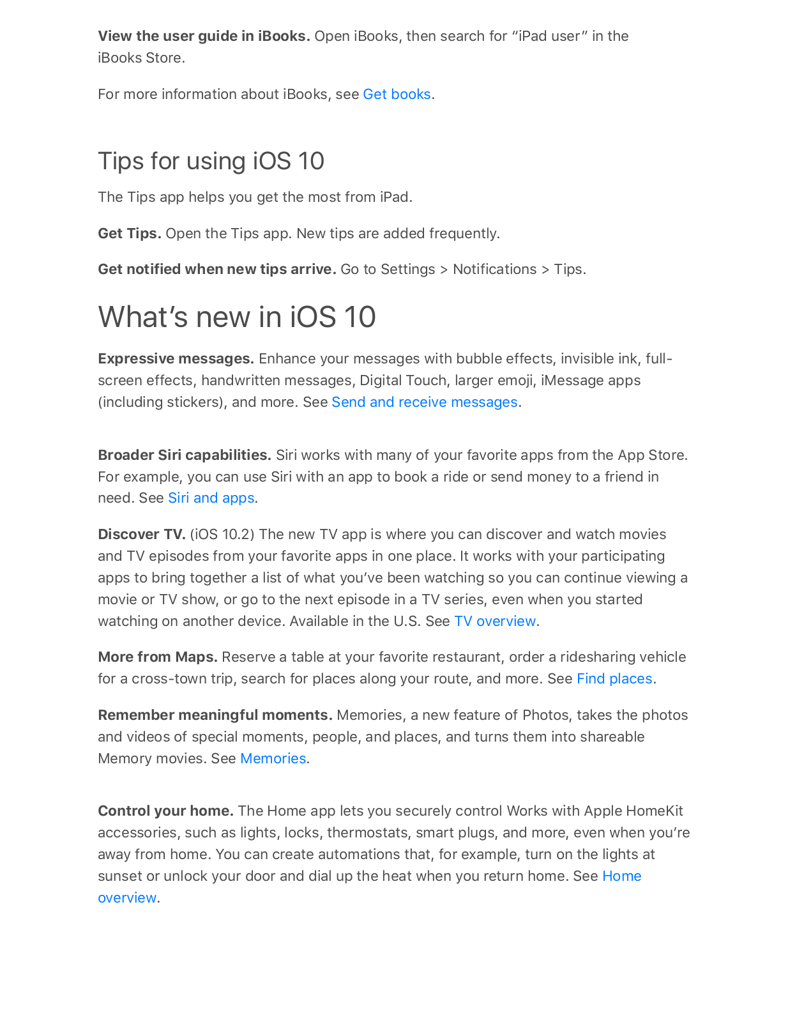Click Get notified when new tips arrive
Screen dimensions: 790x1022
217,270
